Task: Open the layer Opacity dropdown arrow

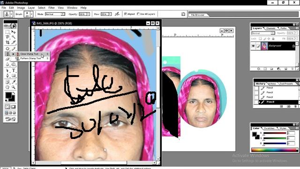Action: point(296,33)
